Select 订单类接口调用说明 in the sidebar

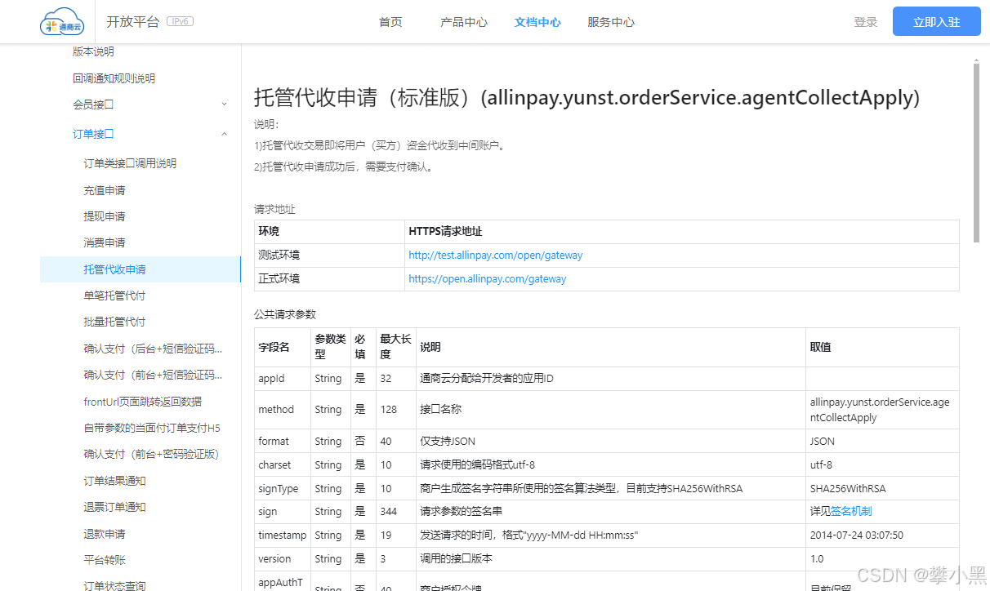coord(130,163)
